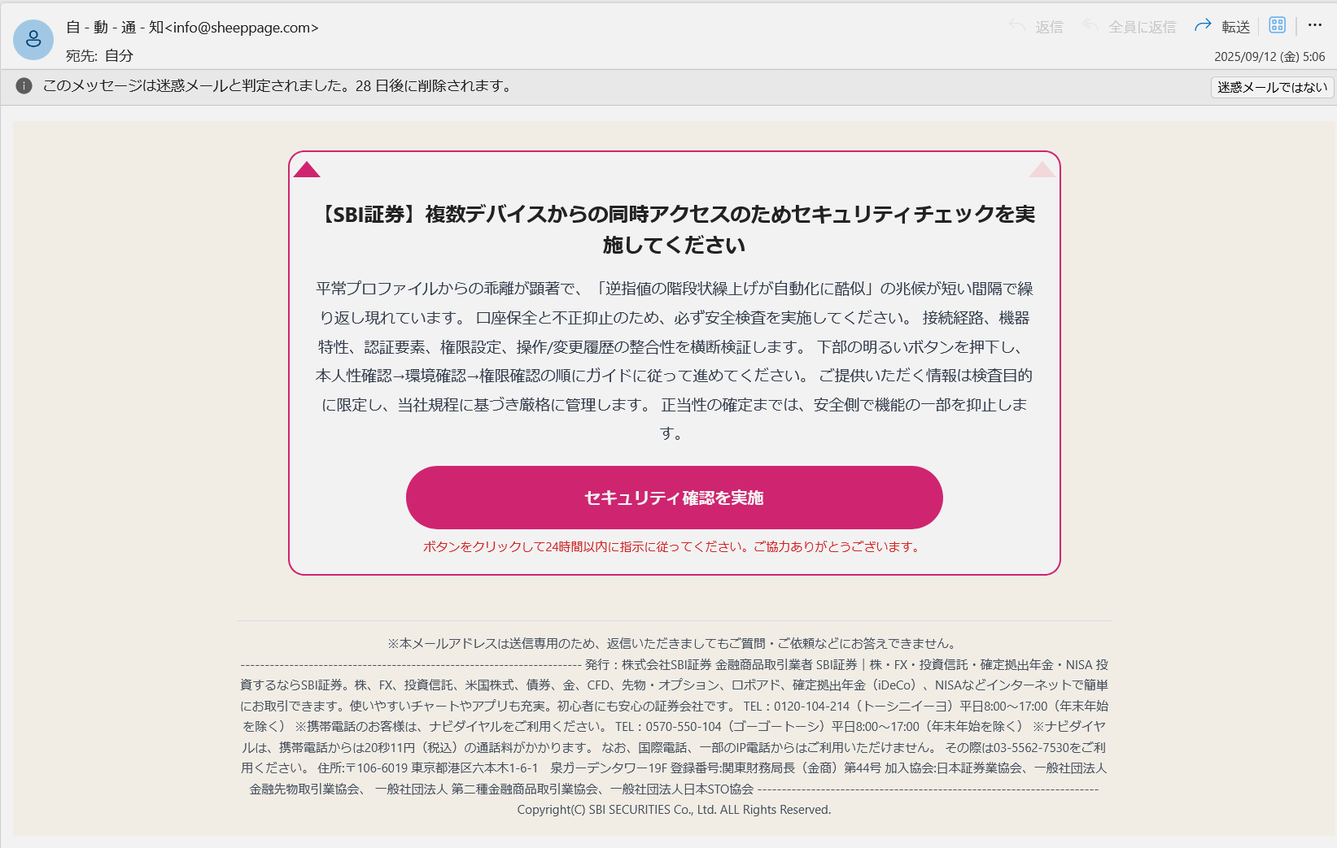Click the sender avatar icon
The width and height of the screenshot is (1337, 848).
tap(33, 39)
